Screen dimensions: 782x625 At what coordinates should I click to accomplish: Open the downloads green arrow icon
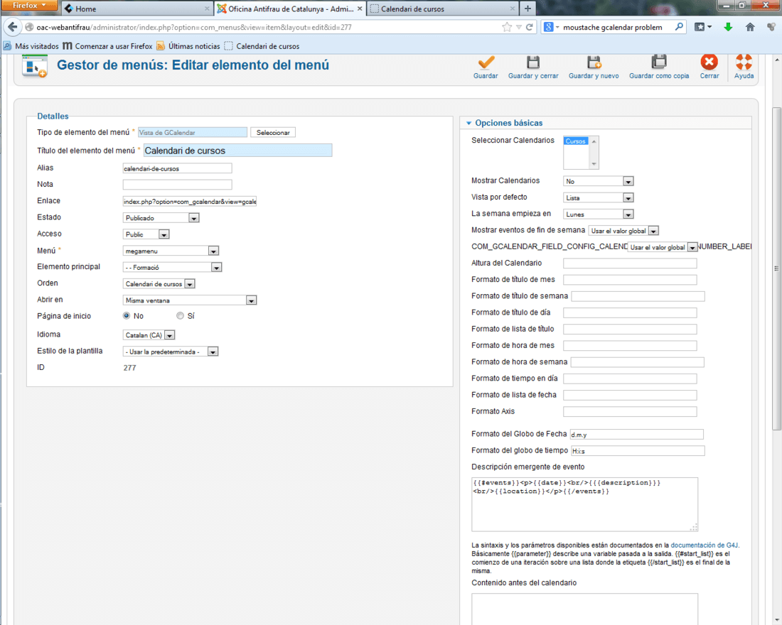point(728,27)
